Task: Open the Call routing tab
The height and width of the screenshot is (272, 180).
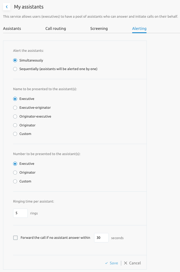Action: (56, 28)
